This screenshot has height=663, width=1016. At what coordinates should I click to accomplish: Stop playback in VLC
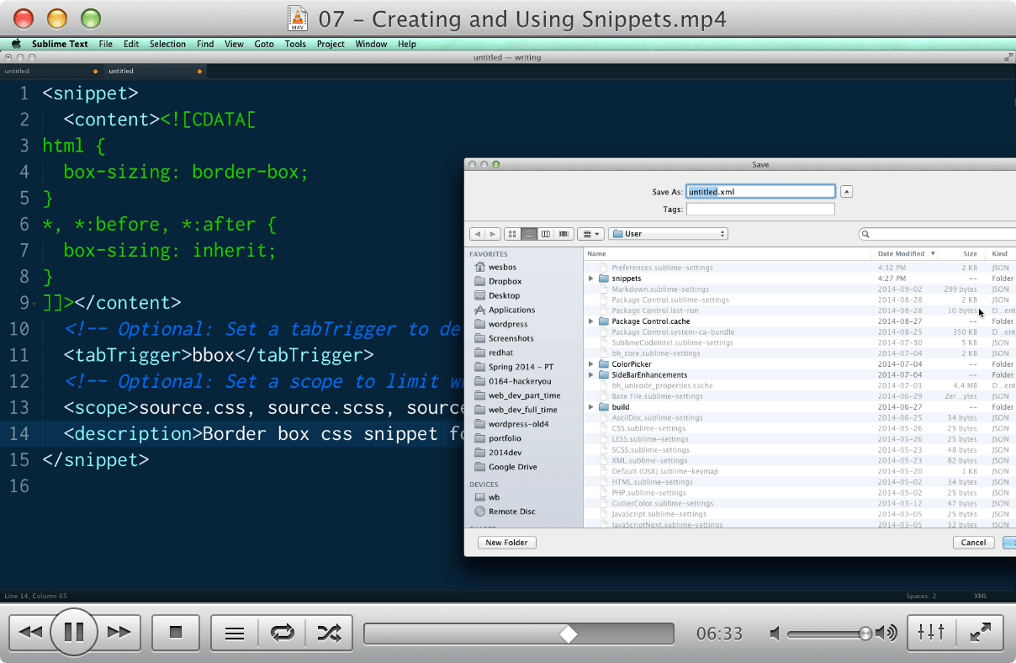tap(175, 633)
